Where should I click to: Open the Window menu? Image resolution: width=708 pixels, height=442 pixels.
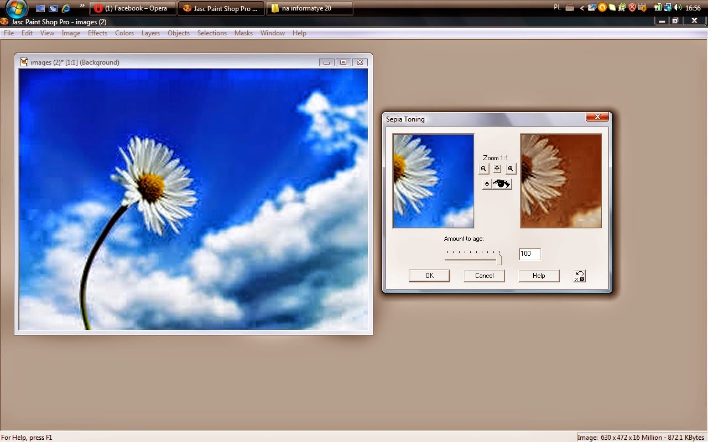pyautogui.click(x=273, y=33)
